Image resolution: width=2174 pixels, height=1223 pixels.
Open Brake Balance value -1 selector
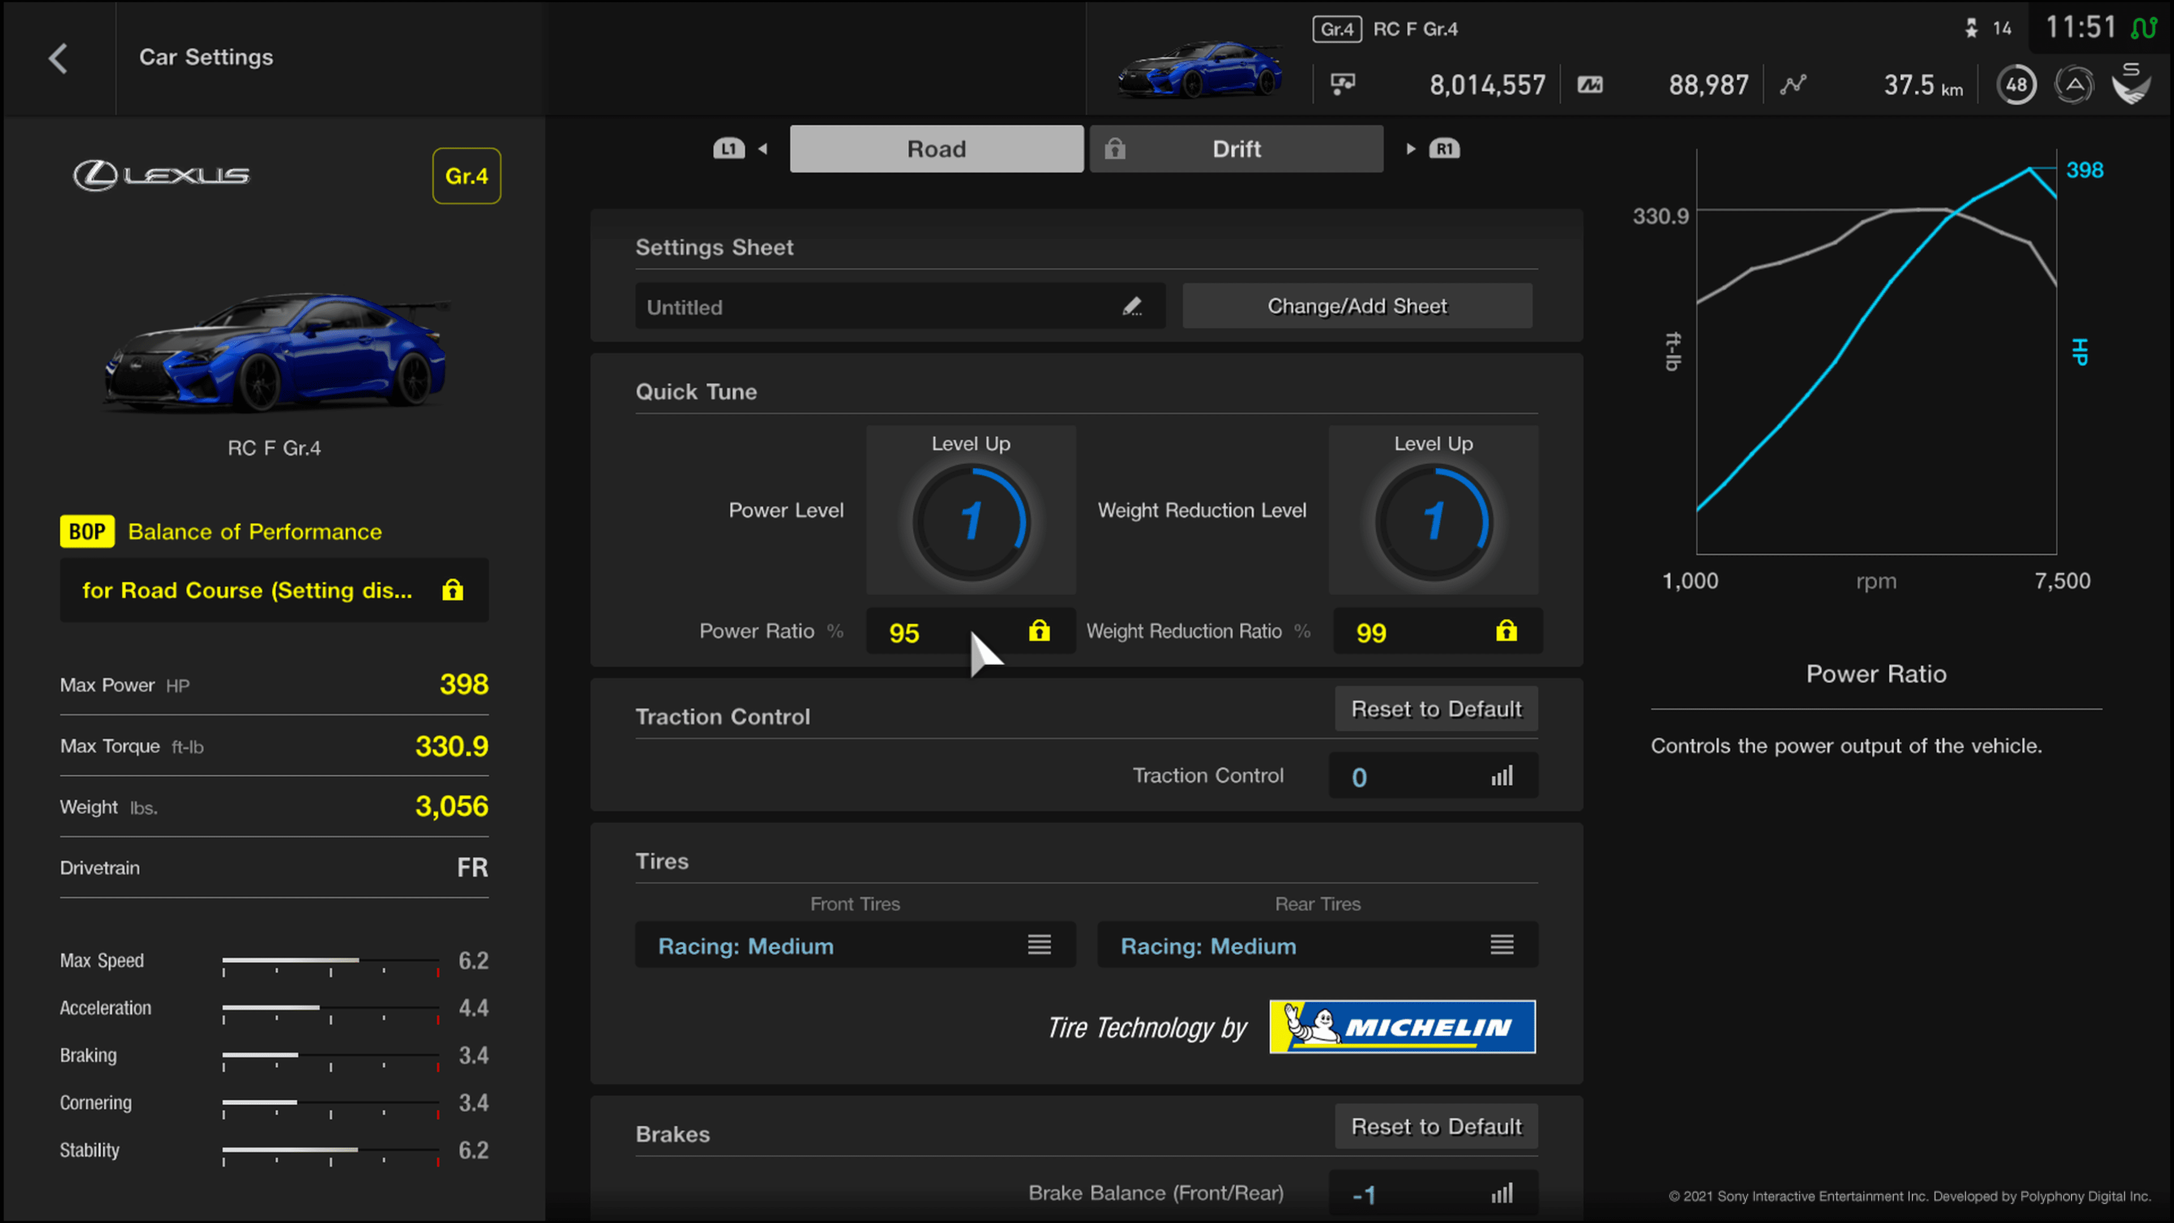(x=1433, y=1192)
